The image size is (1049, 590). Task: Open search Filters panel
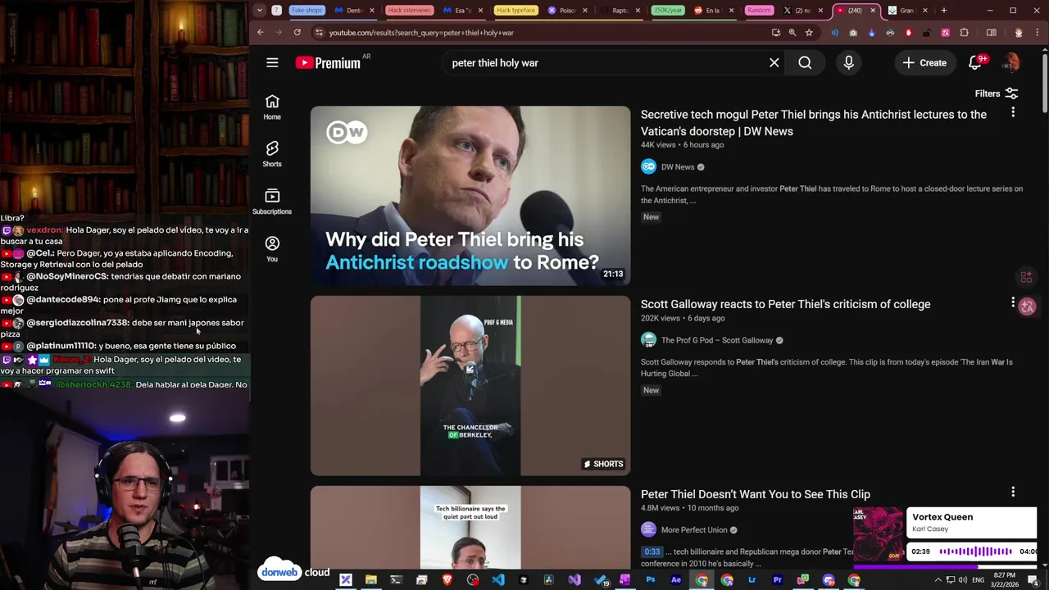pos(997,93)
